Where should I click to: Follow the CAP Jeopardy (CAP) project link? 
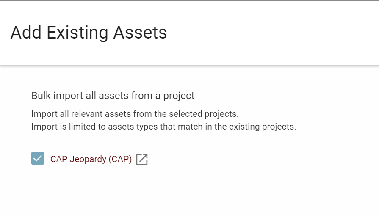coord(91,159)
